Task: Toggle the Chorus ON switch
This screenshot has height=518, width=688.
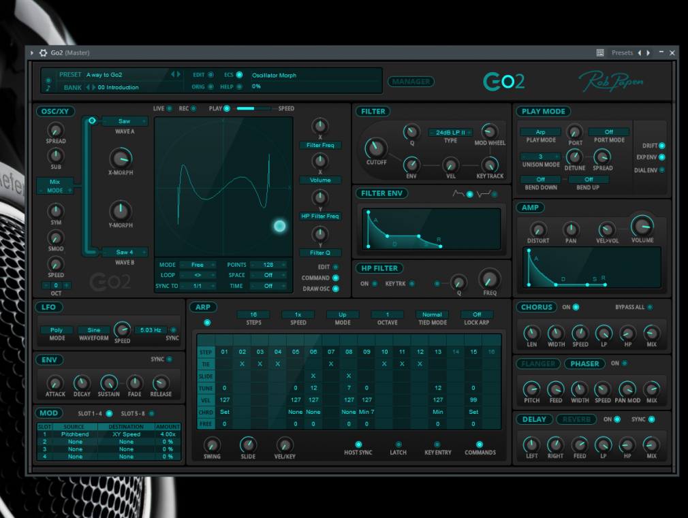Action: point(576,307)
